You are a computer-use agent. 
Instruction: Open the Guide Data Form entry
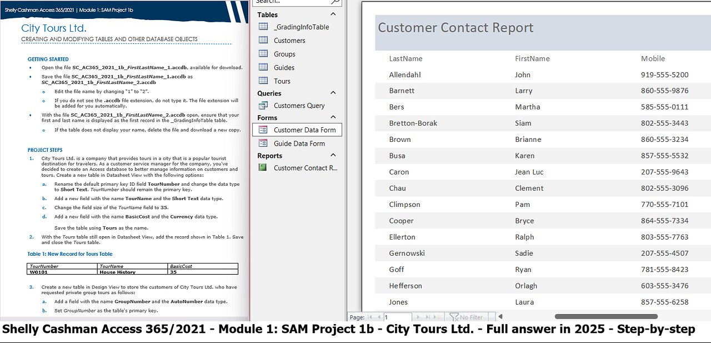[x=299, y=143]
